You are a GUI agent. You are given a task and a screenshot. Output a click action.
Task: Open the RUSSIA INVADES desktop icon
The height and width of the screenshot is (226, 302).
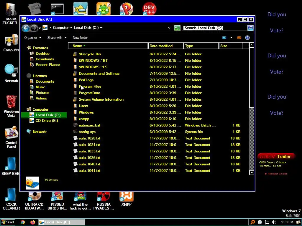coord(104,201)
